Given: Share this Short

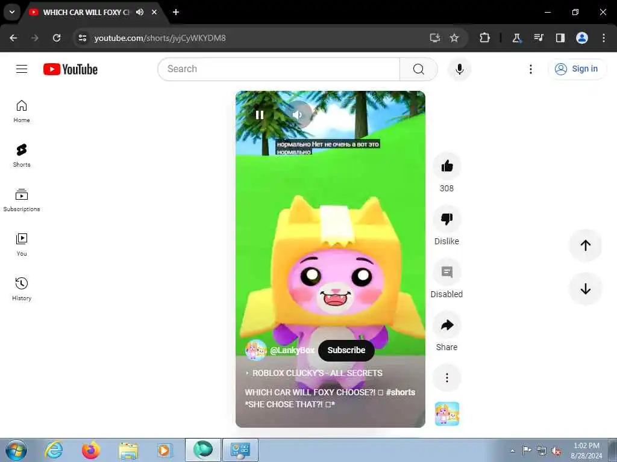Looking at the screenshot, I should point(446,325).
